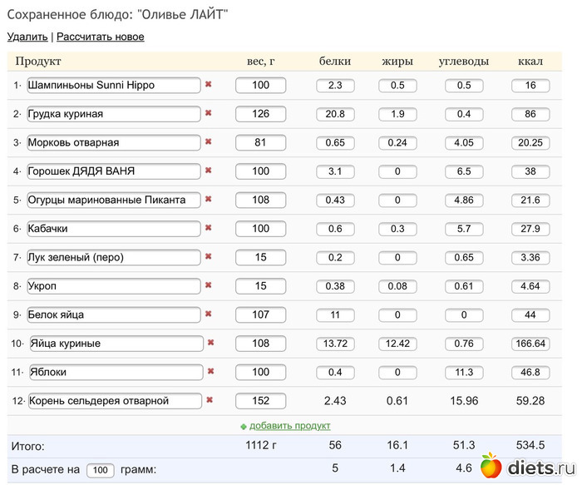Delete the Кабачки ingredient row
The height and width of the screenshot is (485, 582).
[209, 228]
